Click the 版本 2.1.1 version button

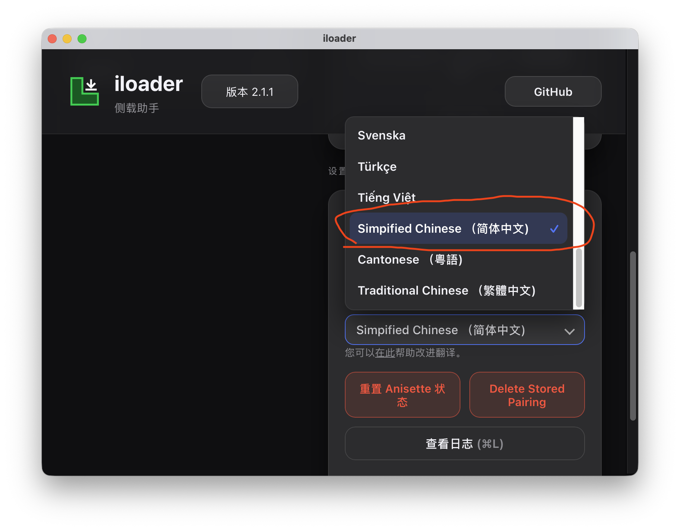click(249, 92)
